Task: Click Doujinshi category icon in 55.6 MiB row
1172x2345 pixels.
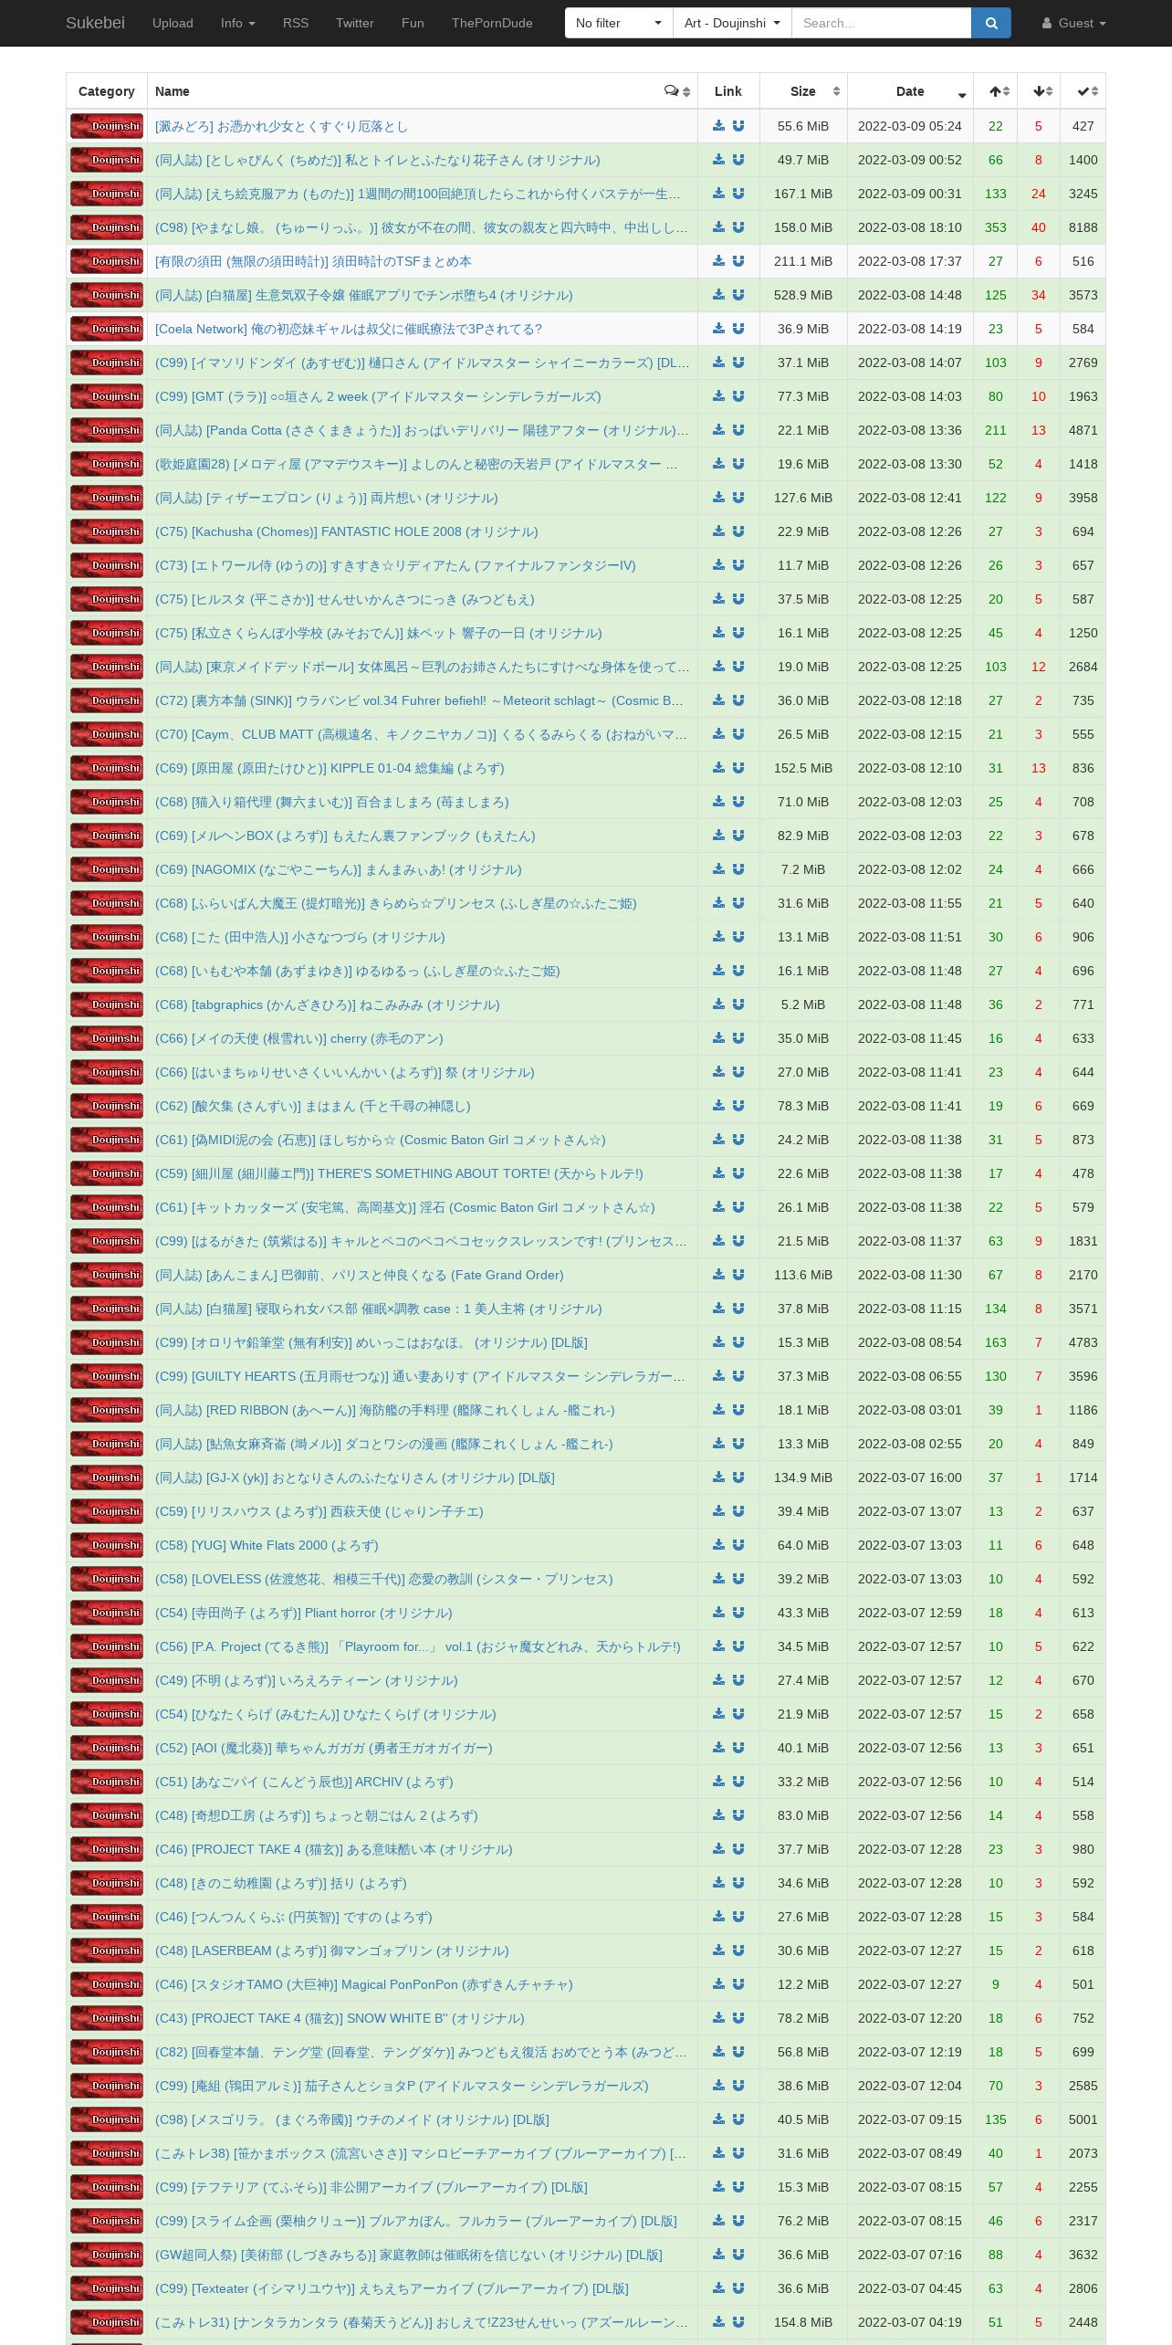Action: pyautogui.click(x=107, y=126)
